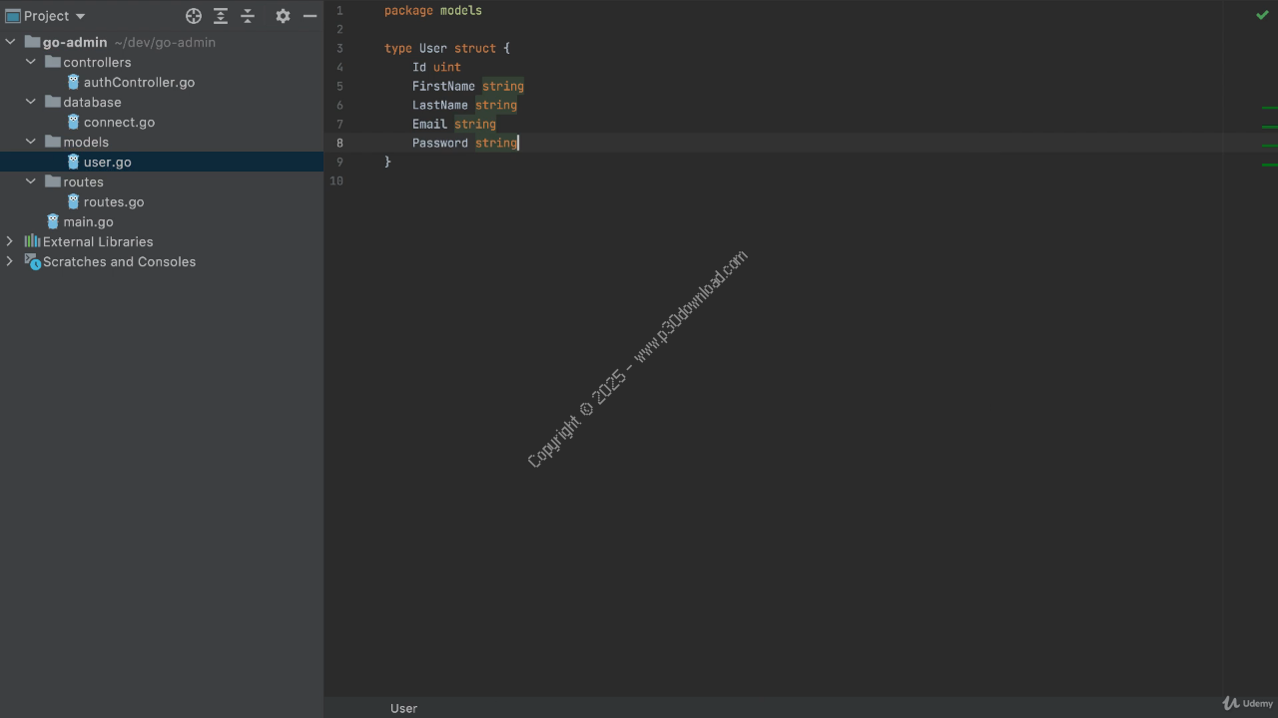This screenshot has height=718, width=1278.
Task: Click the top green marker in error stripe
Action: point(1269,108)
